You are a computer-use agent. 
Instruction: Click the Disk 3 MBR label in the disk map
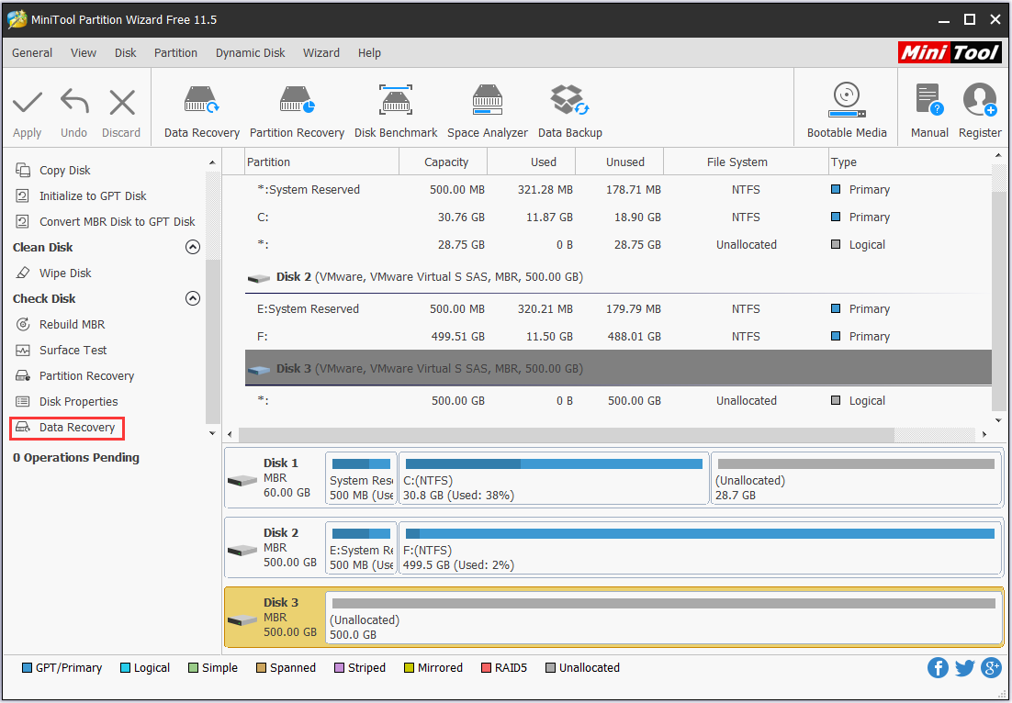(x=275, y=618)
